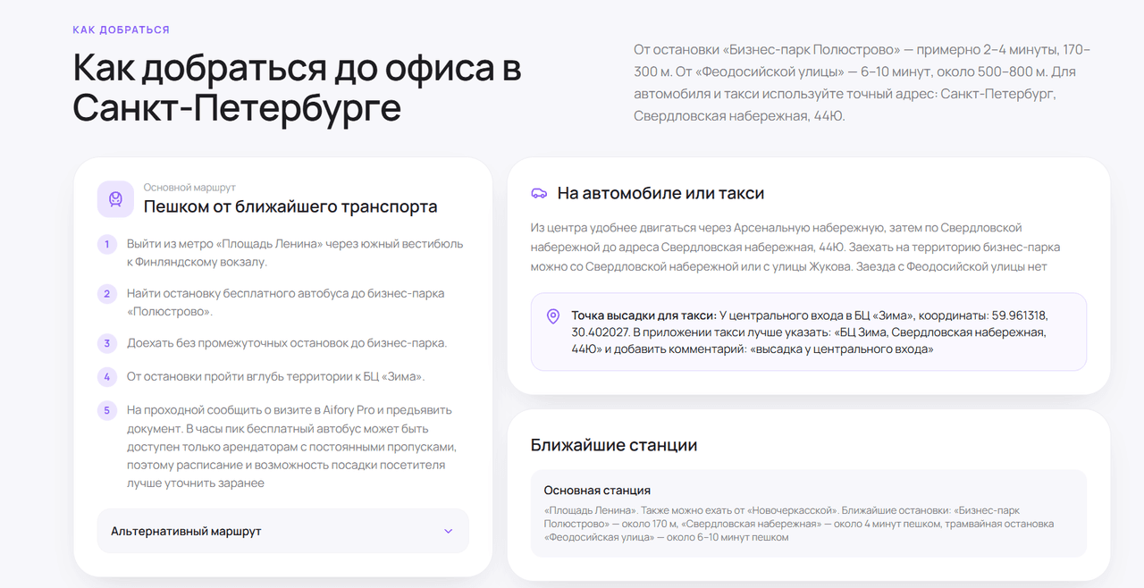Click step 1 text about 'Площадь Ленина' metro exit
1144x588 pixels.
click(x=295, y=253)
